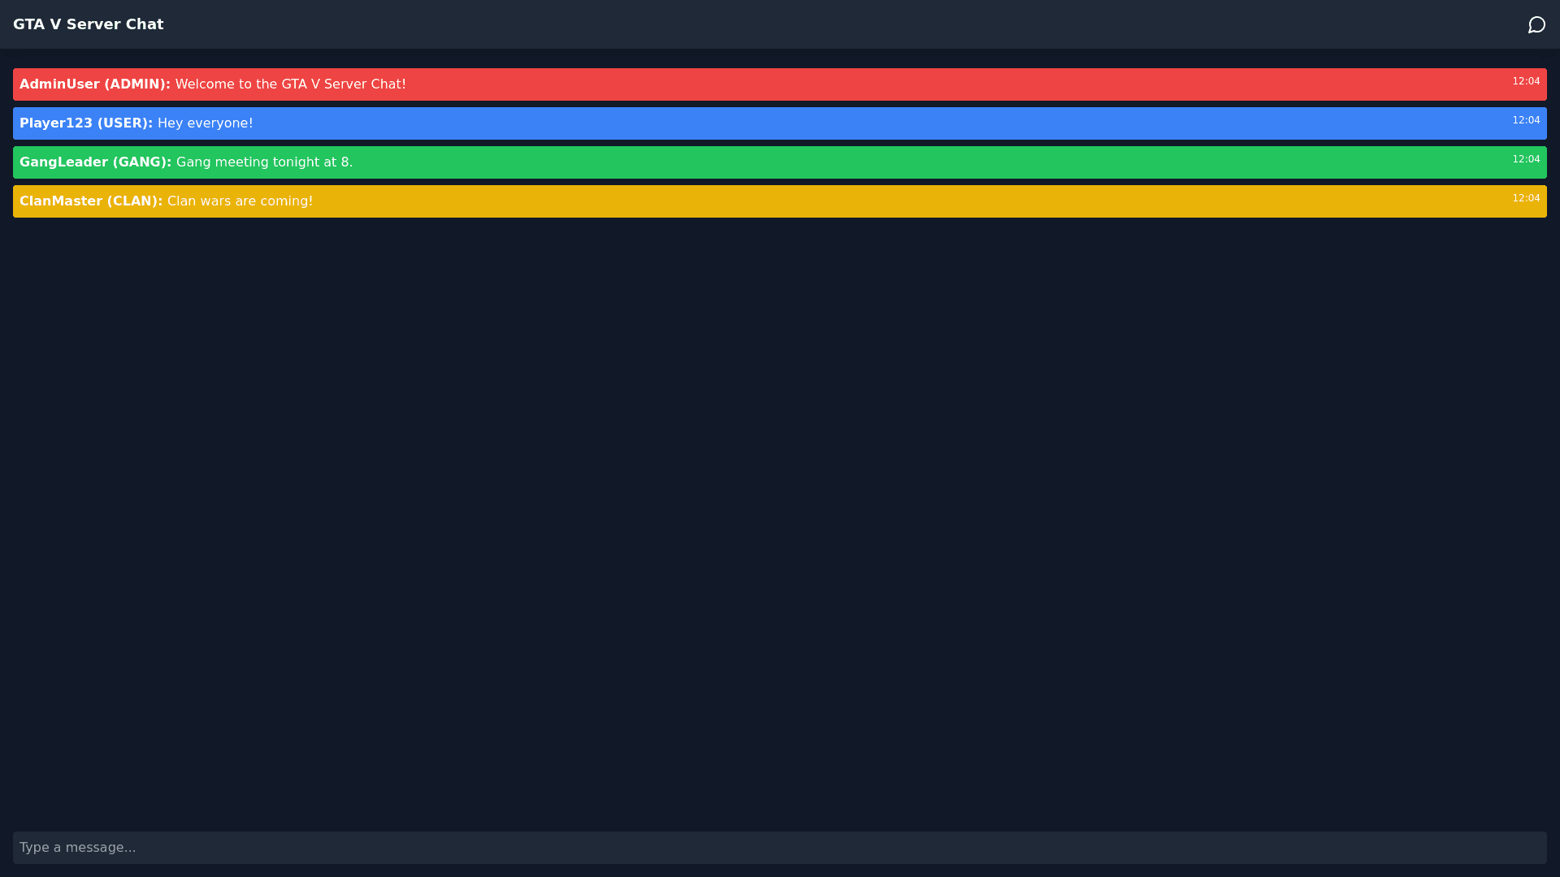Viewport: 1560px width, 877px height.
Task: Select the GangLeader (GANG) username
Action: [95, 162]
